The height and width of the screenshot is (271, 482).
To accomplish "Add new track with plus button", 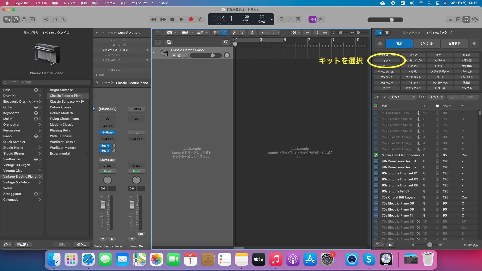I will pos(158,42).
